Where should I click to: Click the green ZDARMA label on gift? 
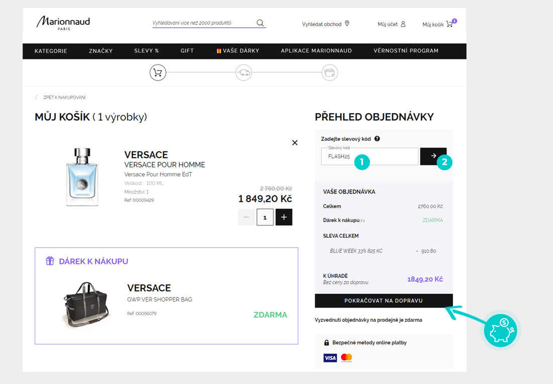pos(270,315)
